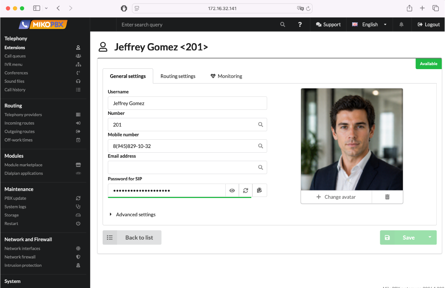Click the Conferences phone icon
The height and width of the screenshot is (288, 445).
click(x=78, y=73)
